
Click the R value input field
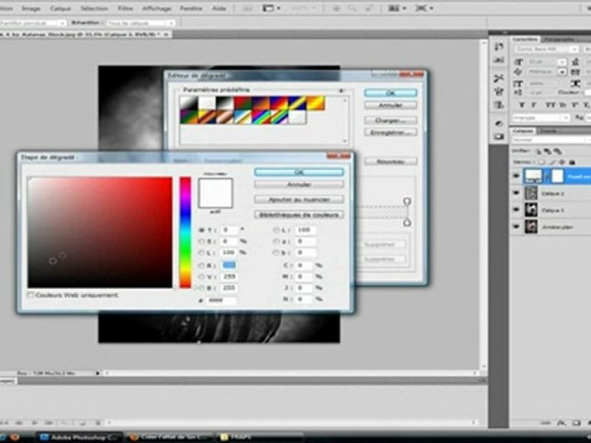point(229,266)
